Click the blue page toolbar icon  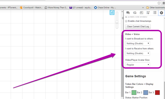coord(112,13)
